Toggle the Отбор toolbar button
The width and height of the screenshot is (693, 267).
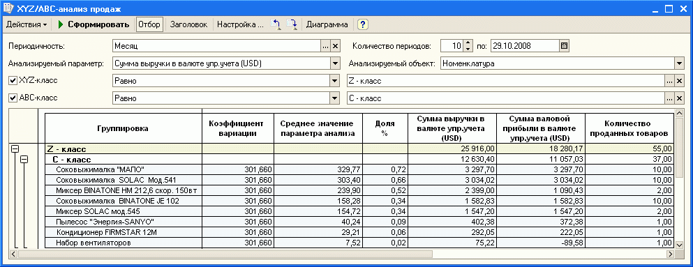click(149, 24)
